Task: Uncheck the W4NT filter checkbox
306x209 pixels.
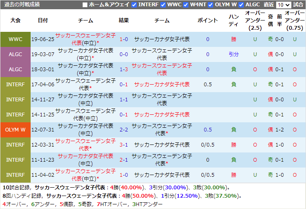Action: click(186, 5)
